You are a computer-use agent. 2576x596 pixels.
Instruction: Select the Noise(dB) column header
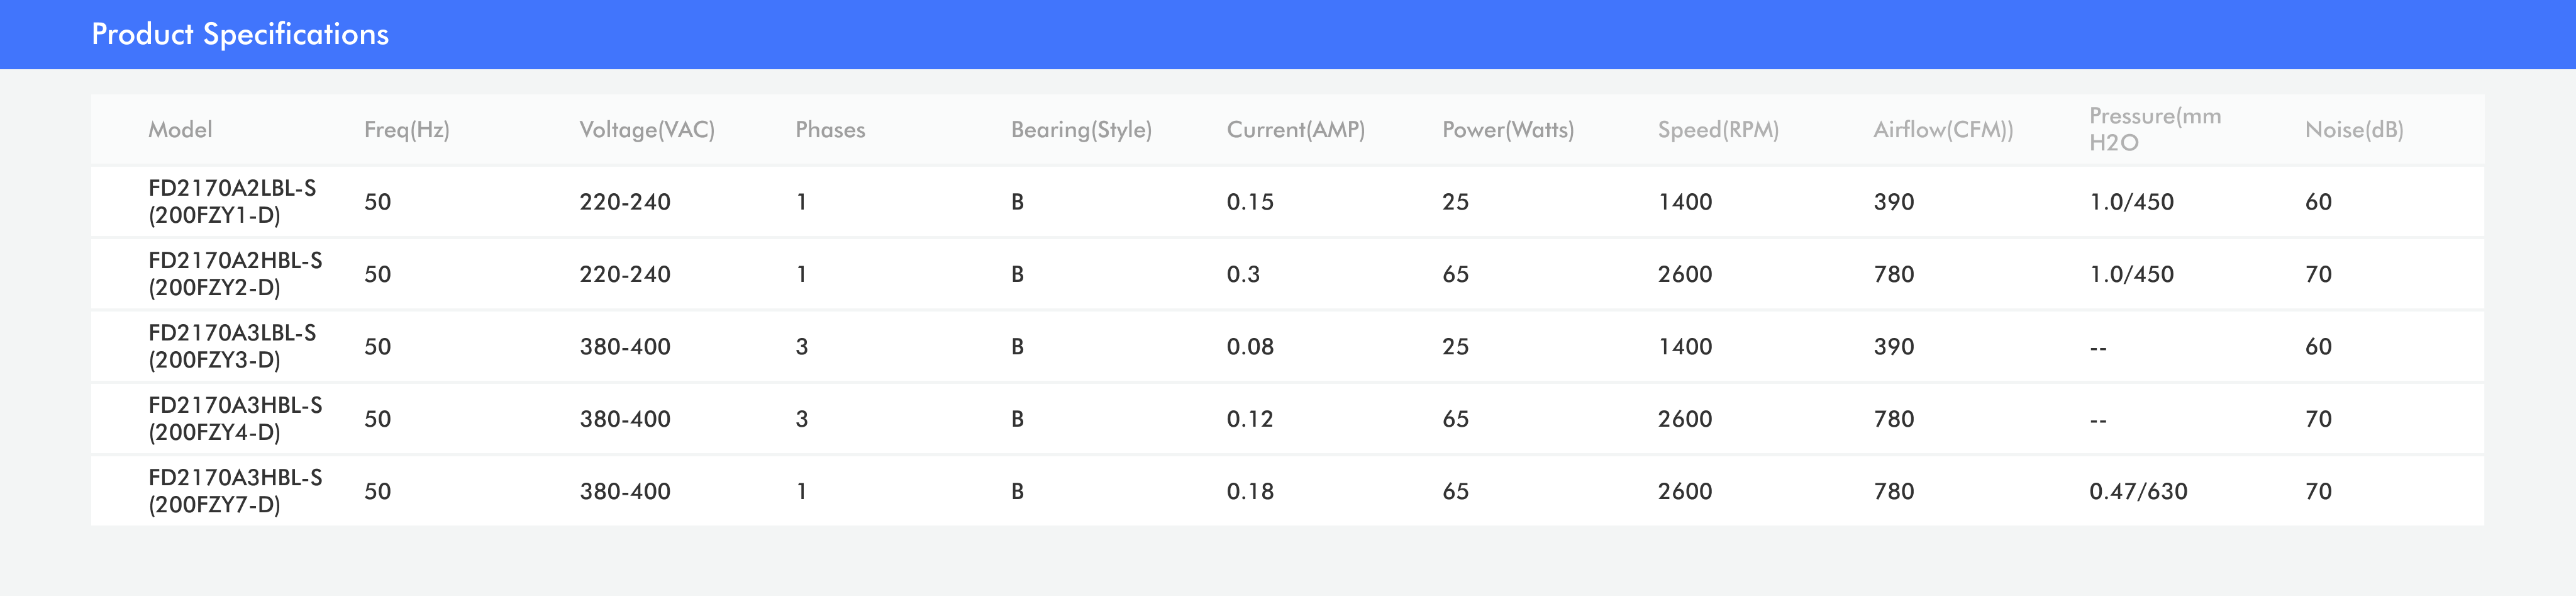click(2353, 130)
